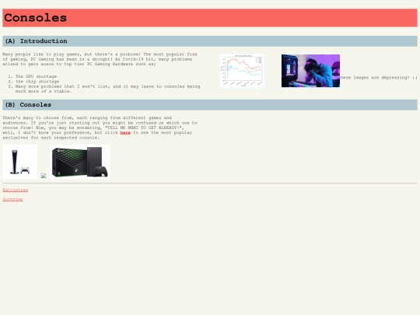Click the list item "The GPU shortage"
The image size is (420, 315).
(36, 76)
